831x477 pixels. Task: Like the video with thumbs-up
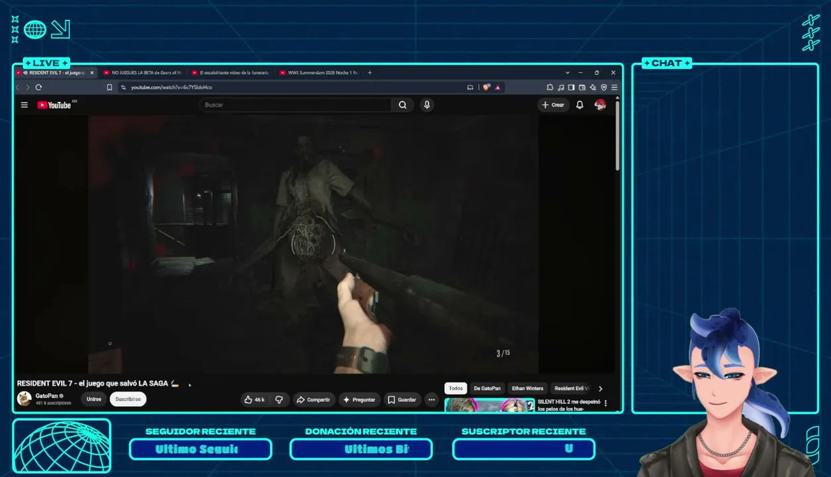[x=254, y=399]
